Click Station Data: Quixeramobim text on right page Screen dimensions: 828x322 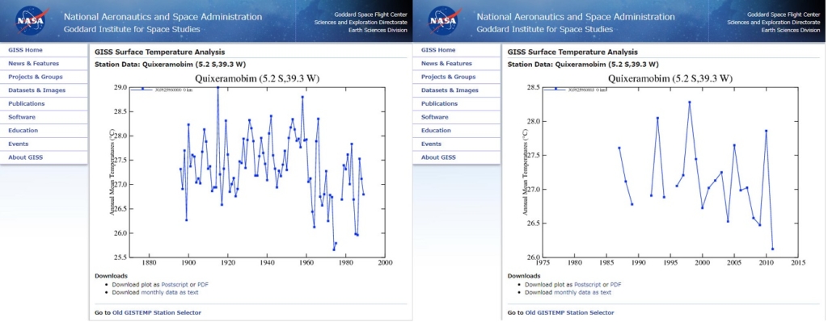pyautogui.click(x=583, y=65)
